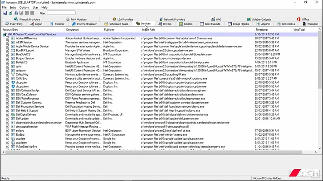Click the Refresh toolbar icon
The image size is (323, 181).
[10, 13]
